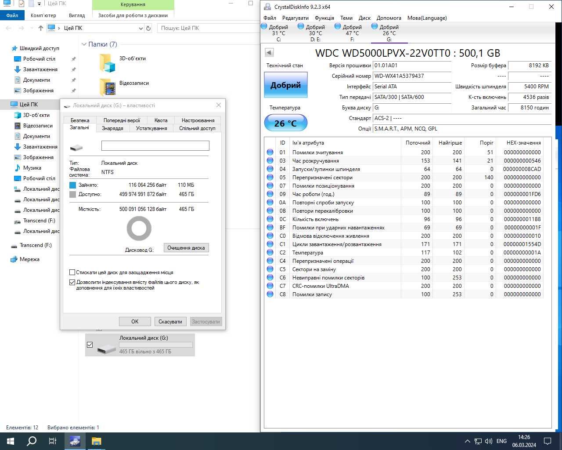
Task: Open the Відеозаписи folder icon
Action: 108,87
